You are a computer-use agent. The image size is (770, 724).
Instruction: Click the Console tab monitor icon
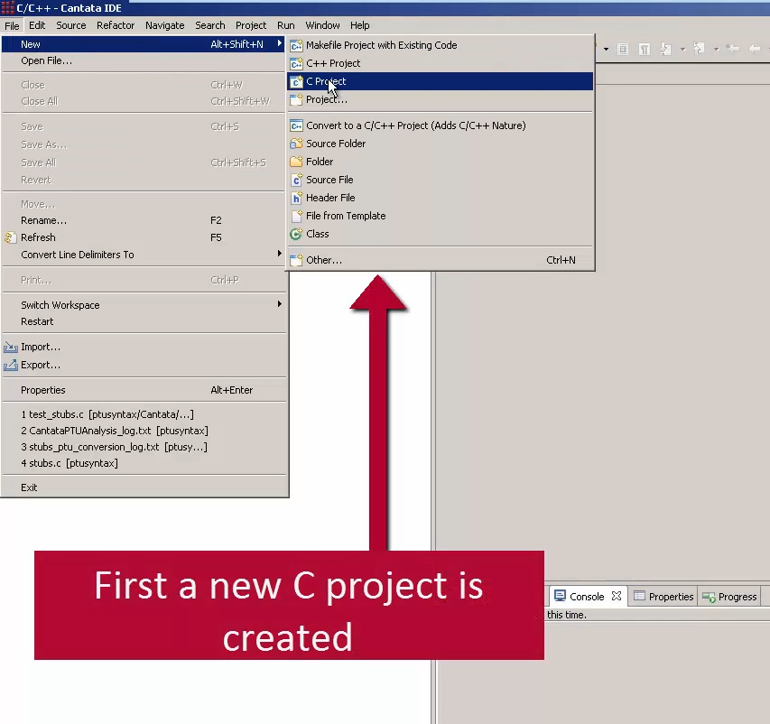click(x=560, y=596)
